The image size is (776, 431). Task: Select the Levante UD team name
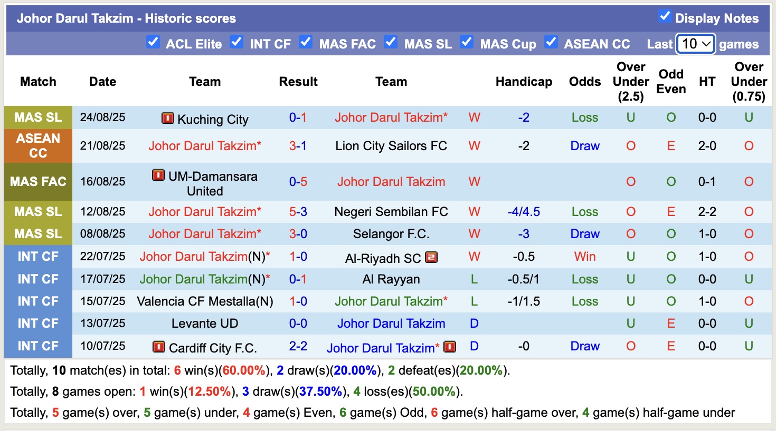tap(205, 324)
